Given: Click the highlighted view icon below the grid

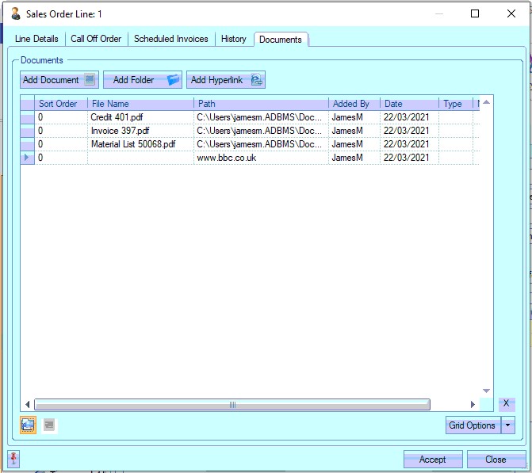Looking at the screenshot, I should pos(29,425).
